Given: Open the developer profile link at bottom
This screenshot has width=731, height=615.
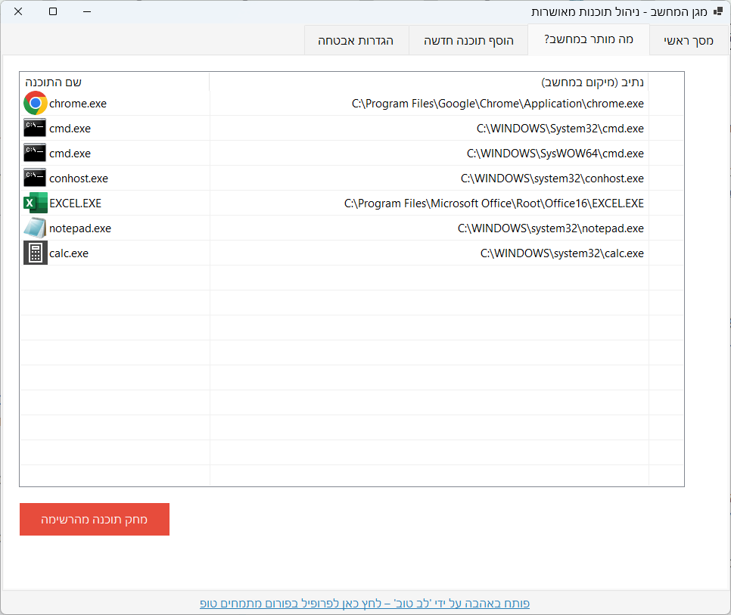Looking at the screenshot, I should click(x=365, y=603).
